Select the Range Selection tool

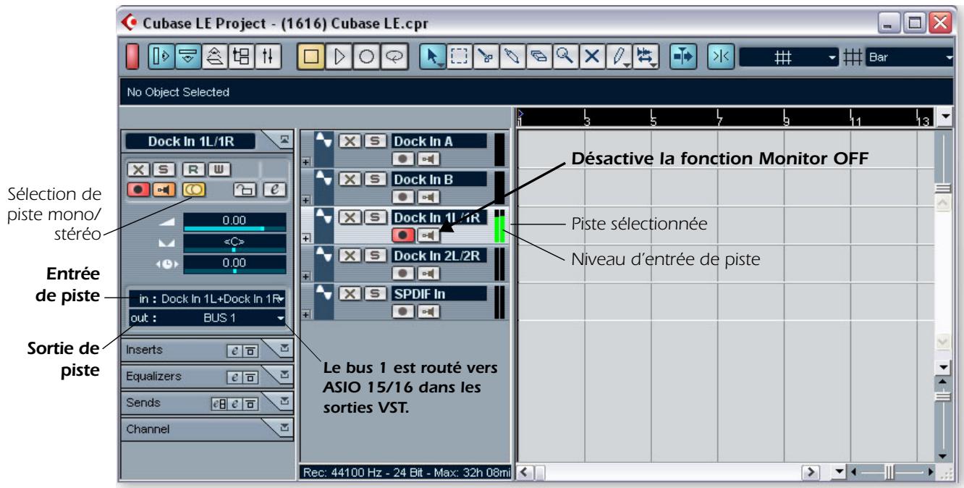coord(458,56)
